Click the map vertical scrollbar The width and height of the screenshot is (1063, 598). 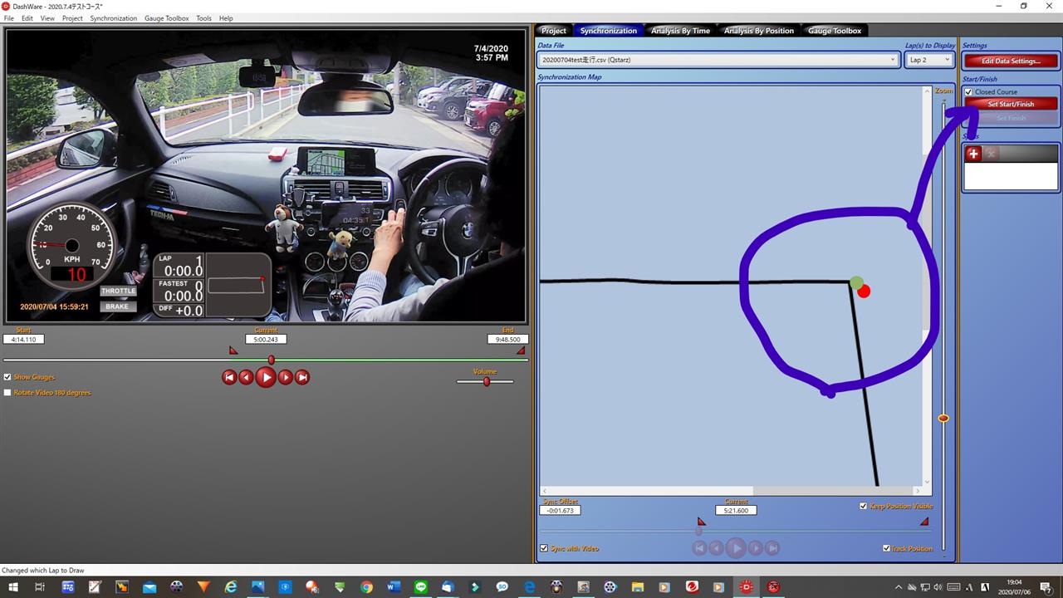point(928,287)
